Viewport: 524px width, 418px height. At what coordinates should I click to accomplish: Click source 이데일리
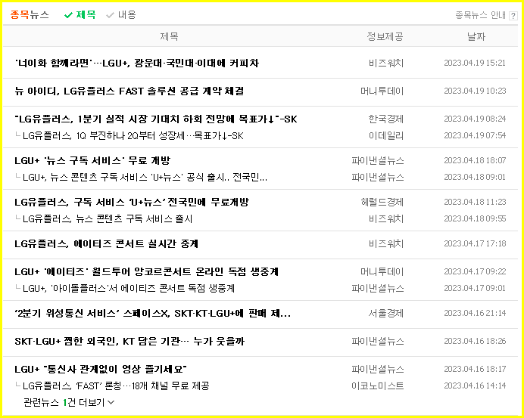(x=386, y=136)
